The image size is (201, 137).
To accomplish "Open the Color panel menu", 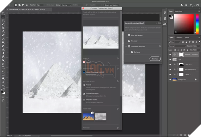I will tap(199, 11).
